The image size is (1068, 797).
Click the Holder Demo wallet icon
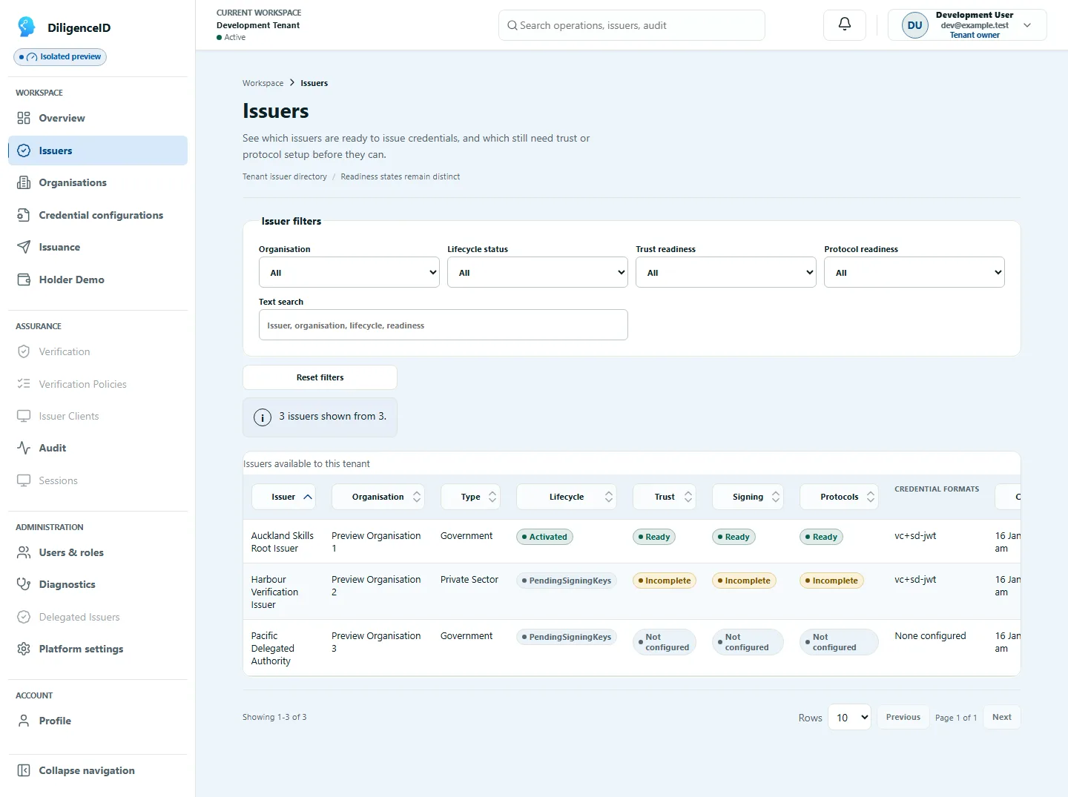[24, 280]
